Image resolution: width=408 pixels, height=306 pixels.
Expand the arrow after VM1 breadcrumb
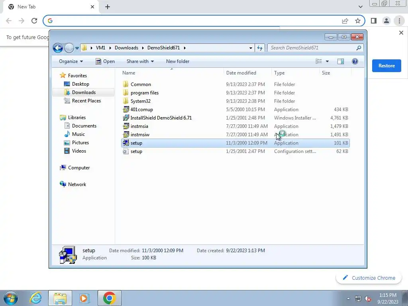(x=110, y=48)
